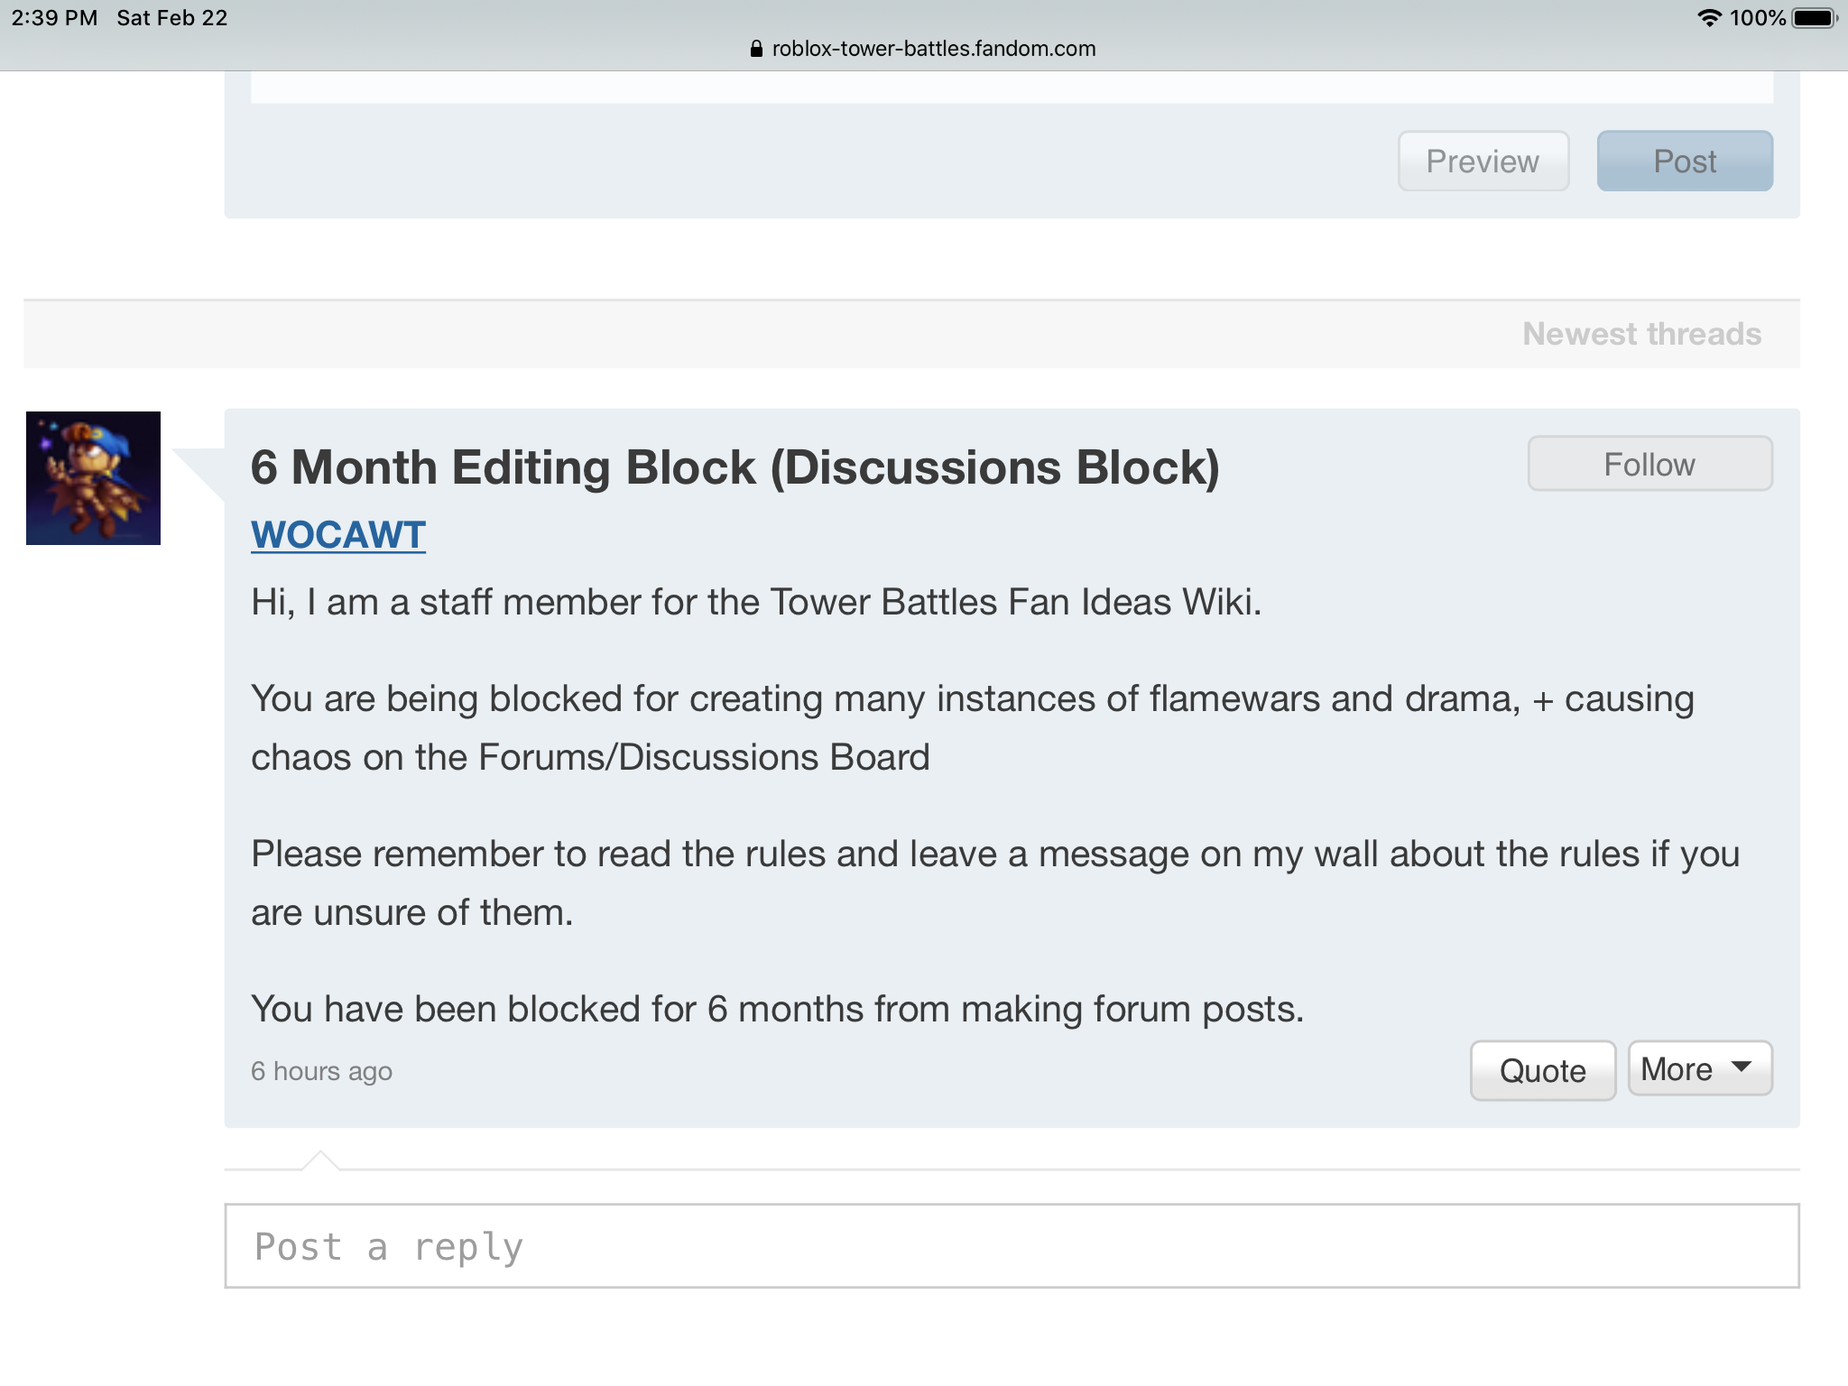Tap the Sat Feb 22 date

(x=171, y=18)
